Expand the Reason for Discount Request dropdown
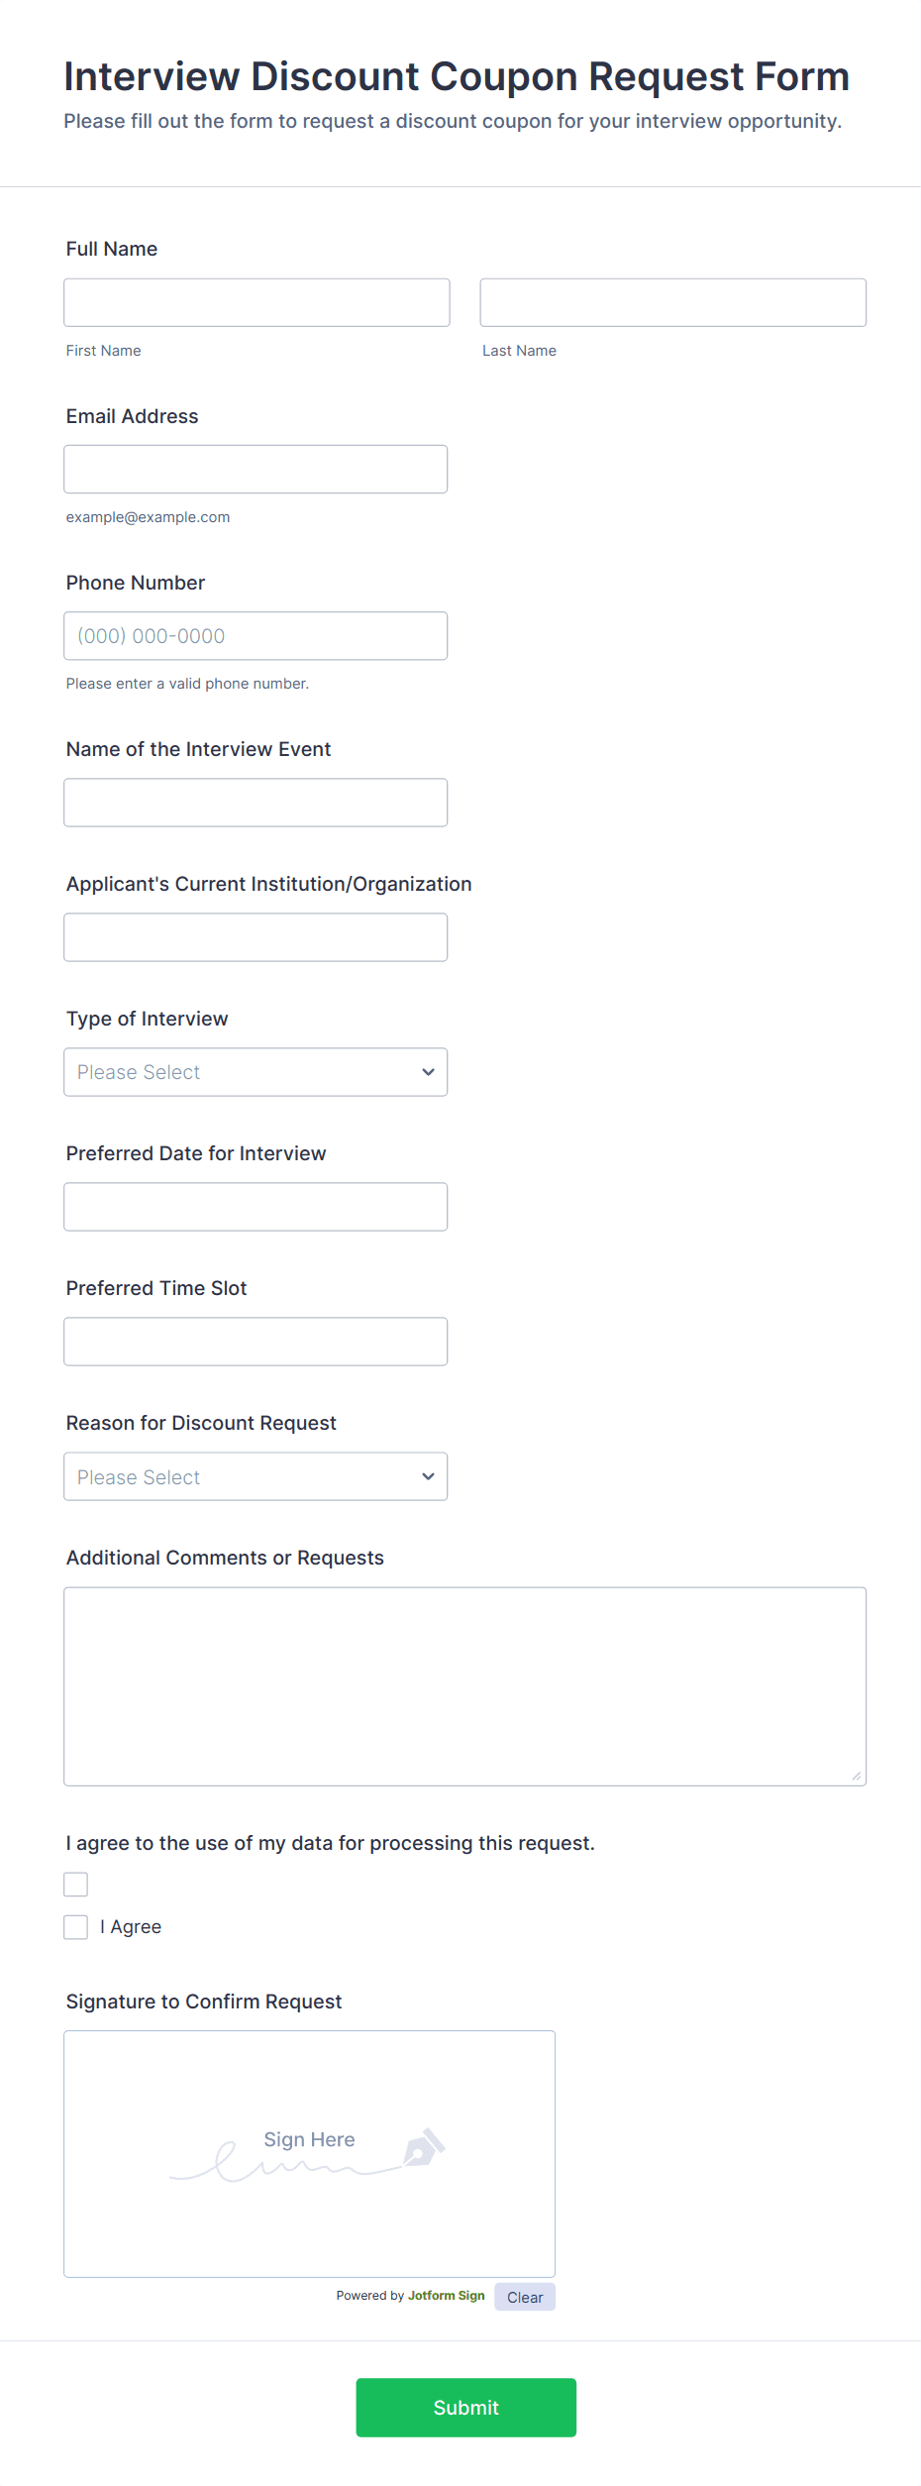This screenshot has height=2486, width=921. (x=256, y=1476)
